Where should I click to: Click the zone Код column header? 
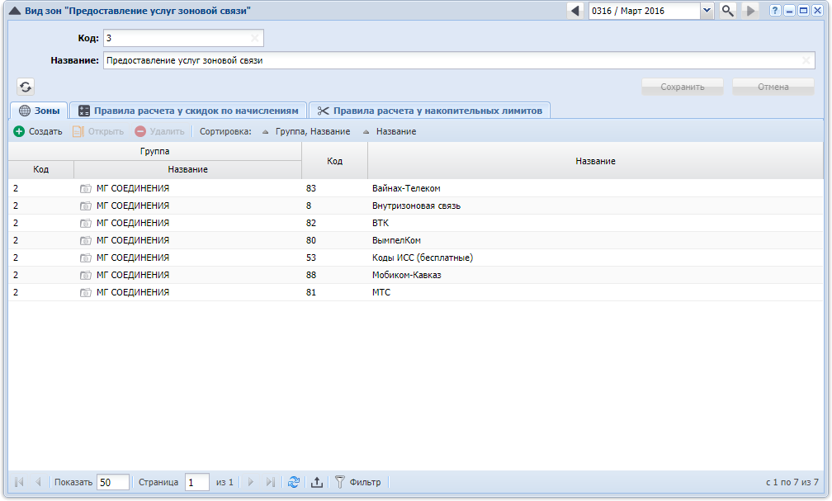tap(335, 161)
